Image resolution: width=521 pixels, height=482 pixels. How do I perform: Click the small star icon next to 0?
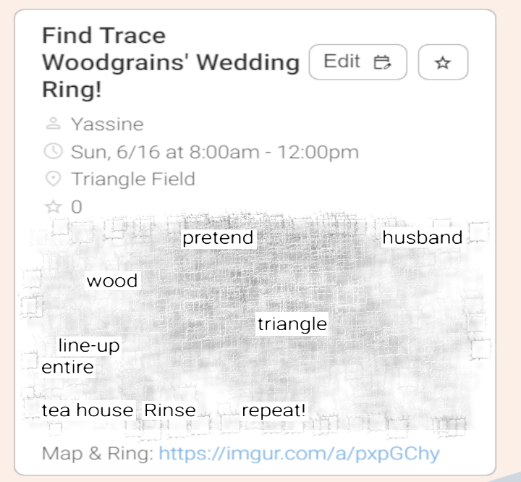[x=53, y=207]
